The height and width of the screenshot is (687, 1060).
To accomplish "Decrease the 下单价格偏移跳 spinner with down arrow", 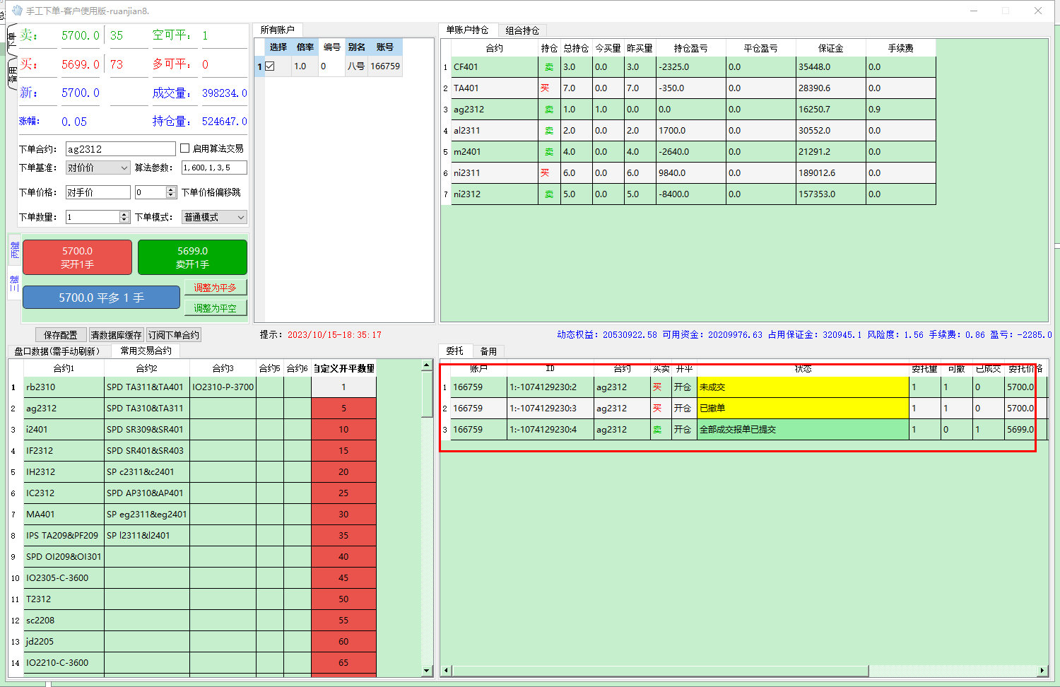I will 170,195.
